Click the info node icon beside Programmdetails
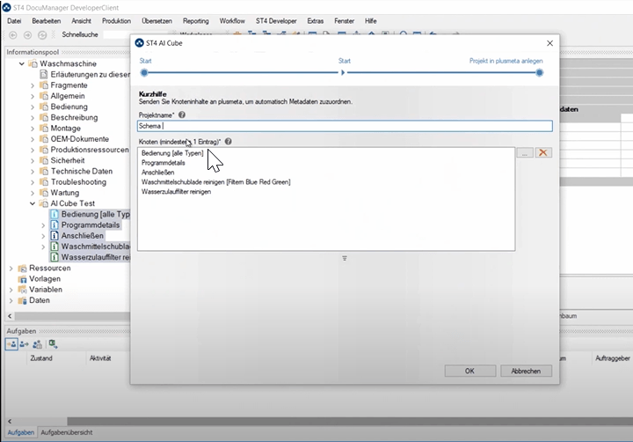The image size is (633, 442). pos(55,225)
